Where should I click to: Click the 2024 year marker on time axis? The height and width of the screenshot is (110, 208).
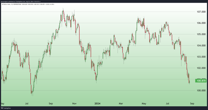pyautogui.click(x=98, y=103)
